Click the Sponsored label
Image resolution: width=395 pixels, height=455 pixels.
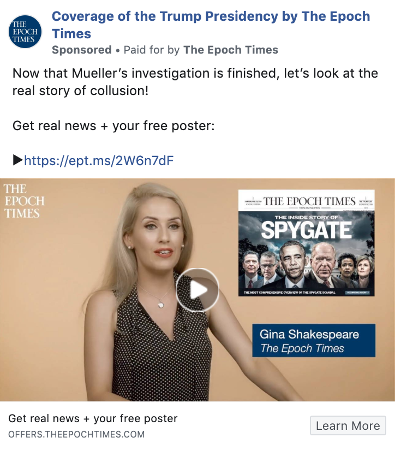click(82, 50)
